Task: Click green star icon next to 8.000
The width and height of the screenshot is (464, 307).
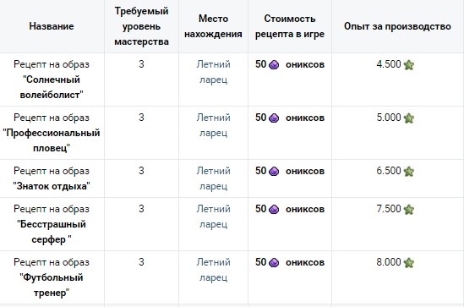Action: pos(409,263)
